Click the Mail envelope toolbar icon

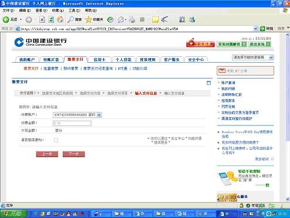click(121, 19)
